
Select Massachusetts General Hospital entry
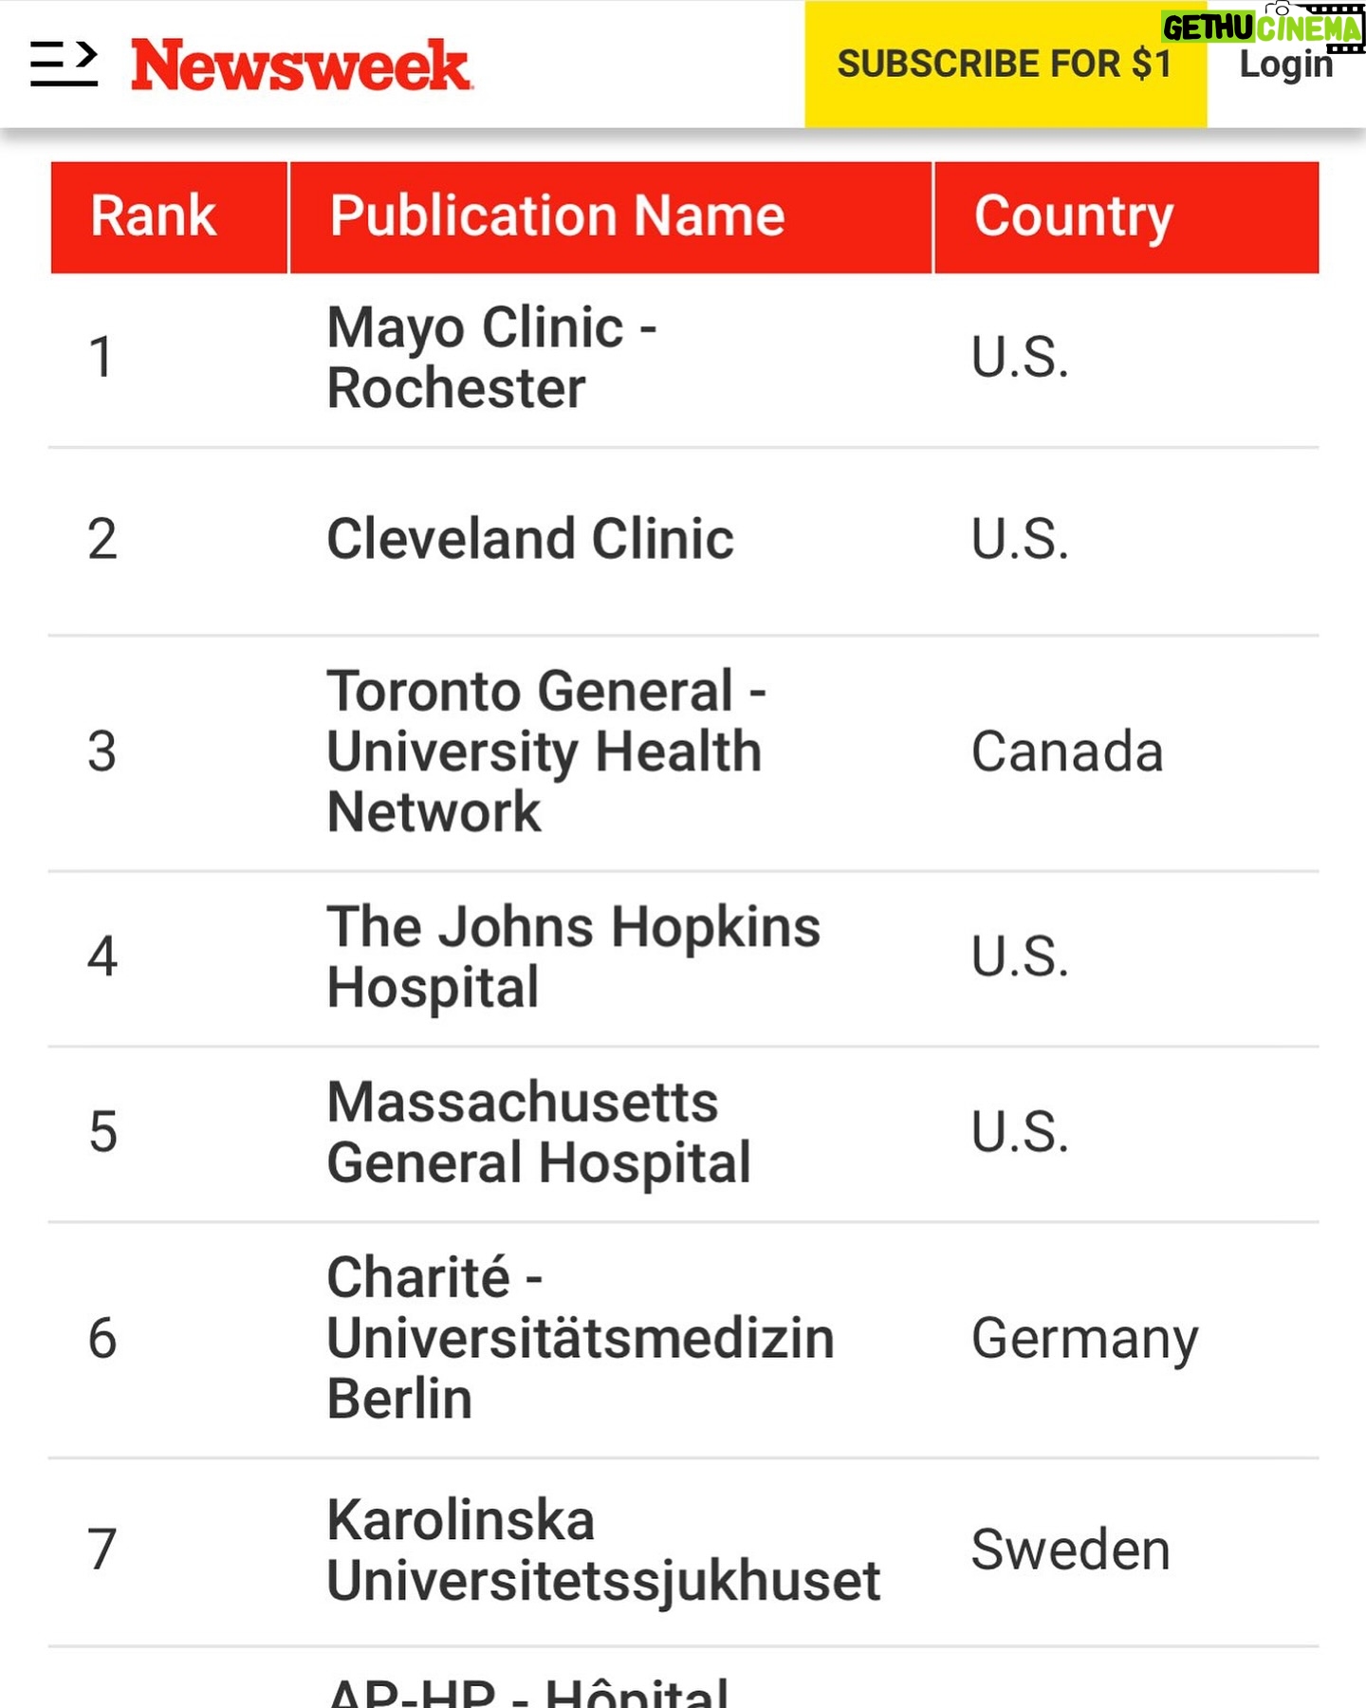(539, 1132)
